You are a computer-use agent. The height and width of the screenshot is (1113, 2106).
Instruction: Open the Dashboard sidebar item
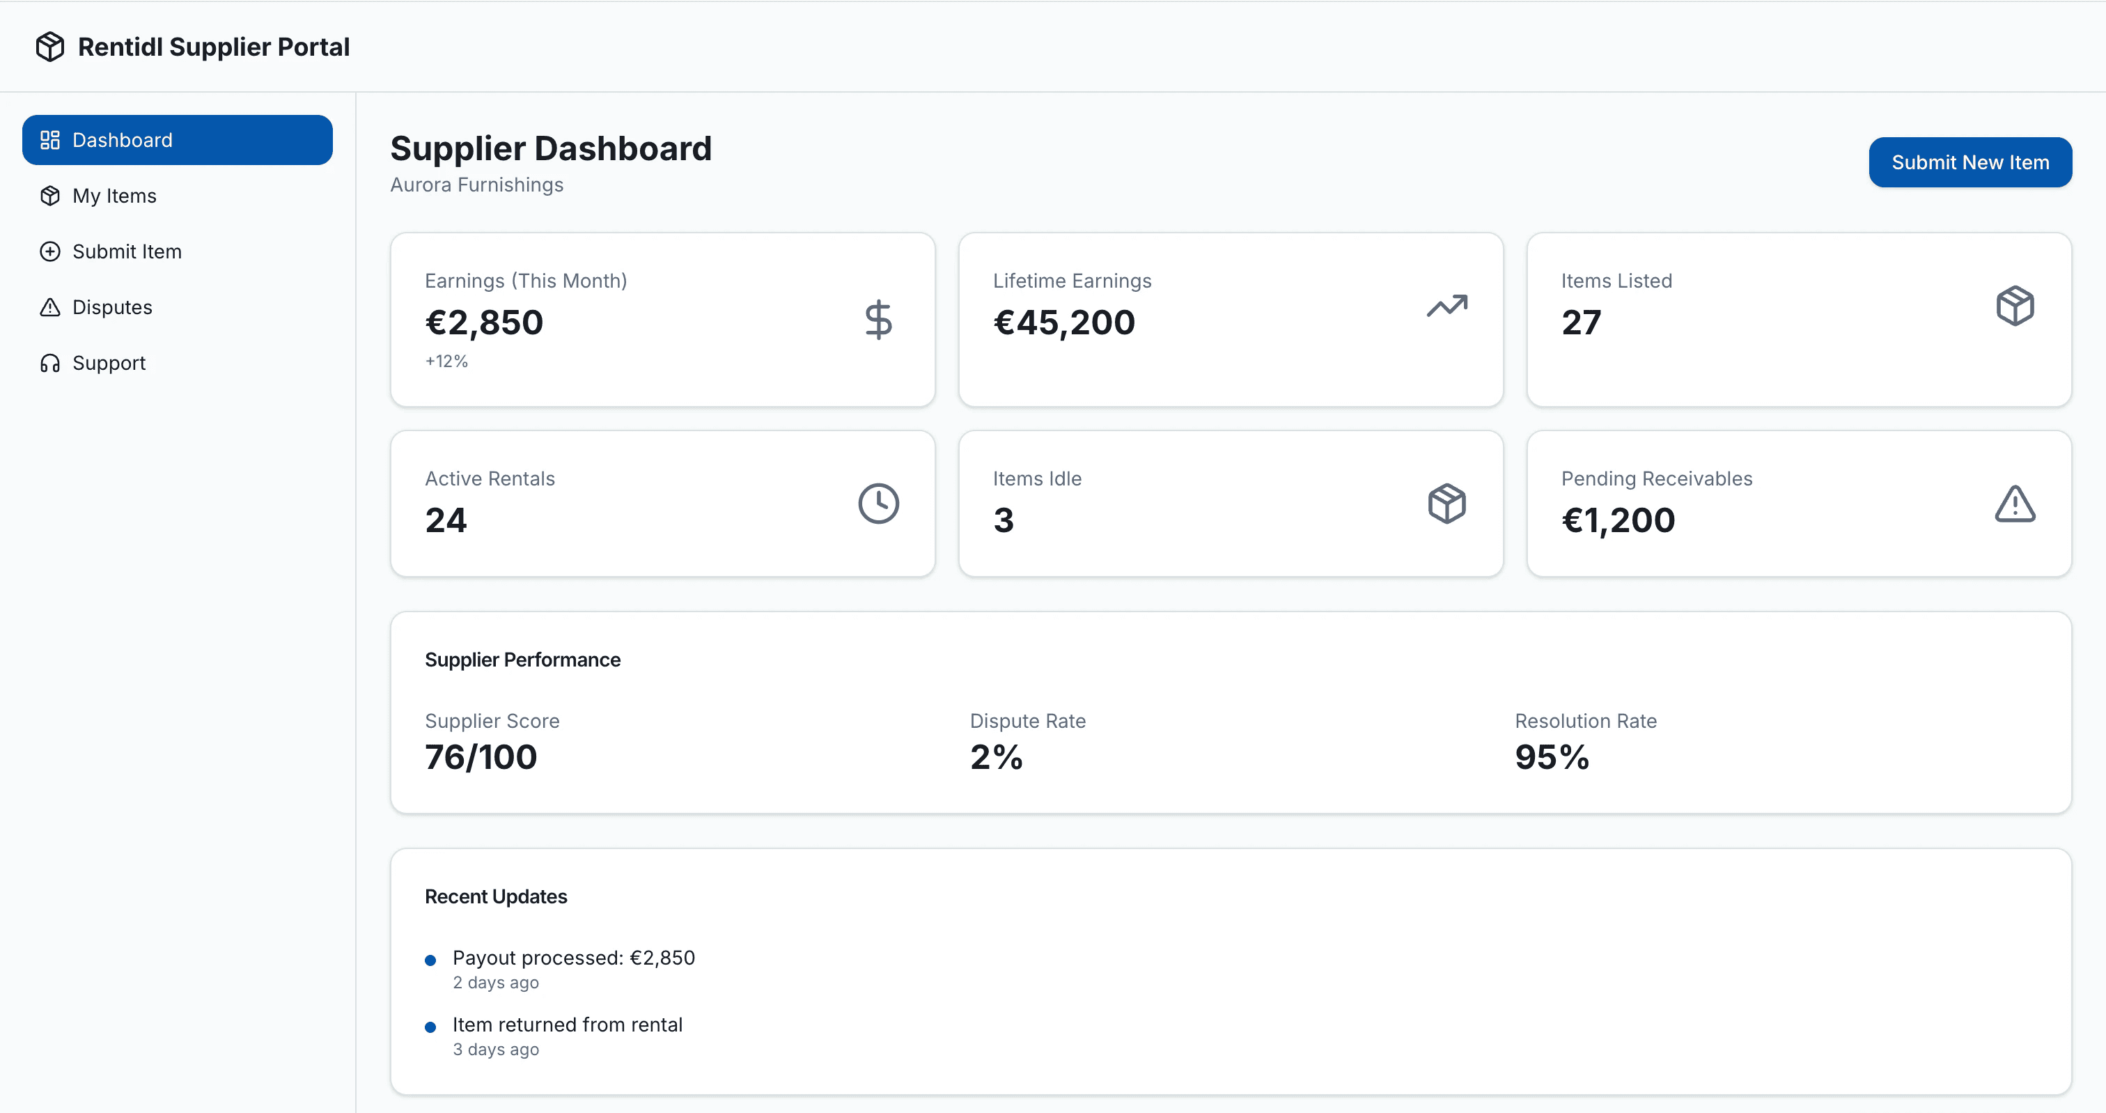(178, 140)
